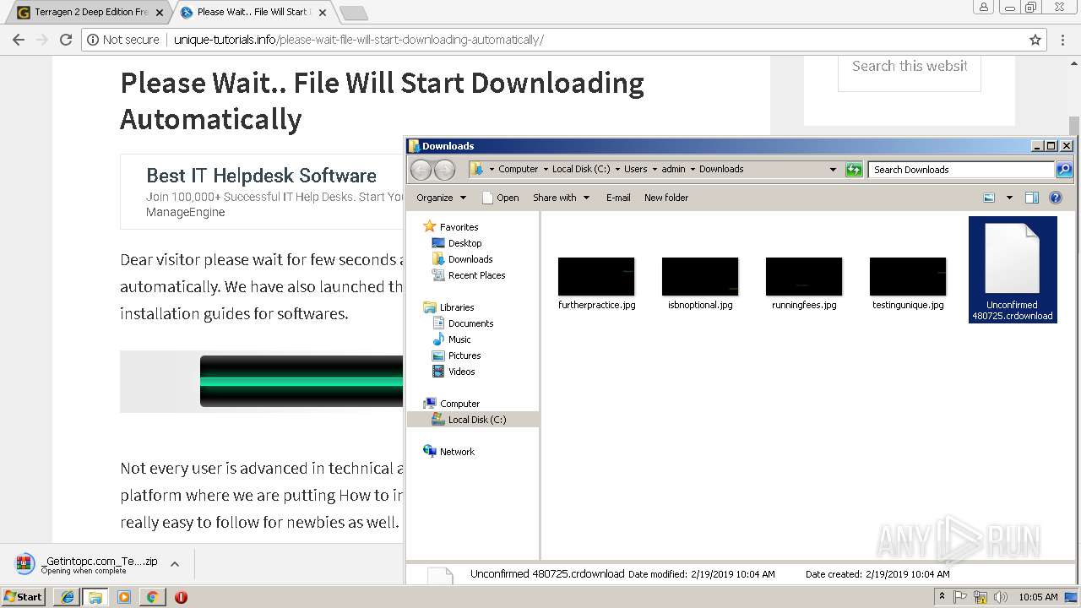Close the Terragen 2 Deep Edition tab

click(160, 13)
